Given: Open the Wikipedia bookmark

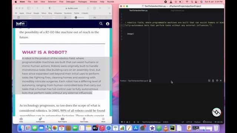Looking at the screenshot, I should tap(58, 13).
